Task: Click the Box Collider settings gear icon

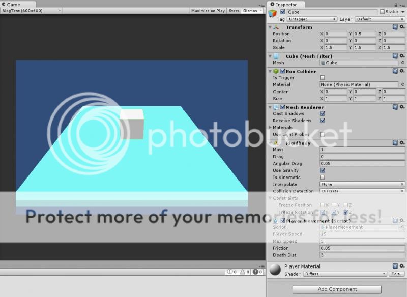Action: point(402,71)
